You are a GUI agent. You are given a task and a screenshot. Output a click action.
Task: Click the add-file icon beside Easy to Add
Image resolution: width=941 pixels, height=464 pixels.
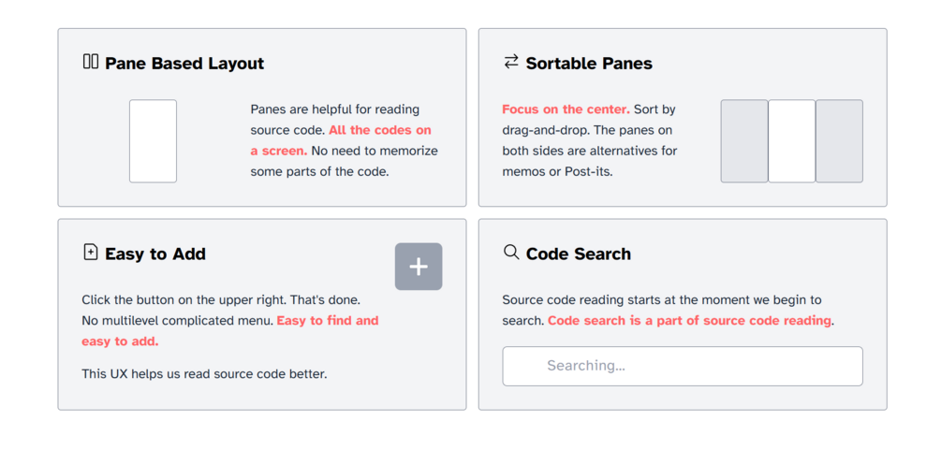[x=90, y=253]
